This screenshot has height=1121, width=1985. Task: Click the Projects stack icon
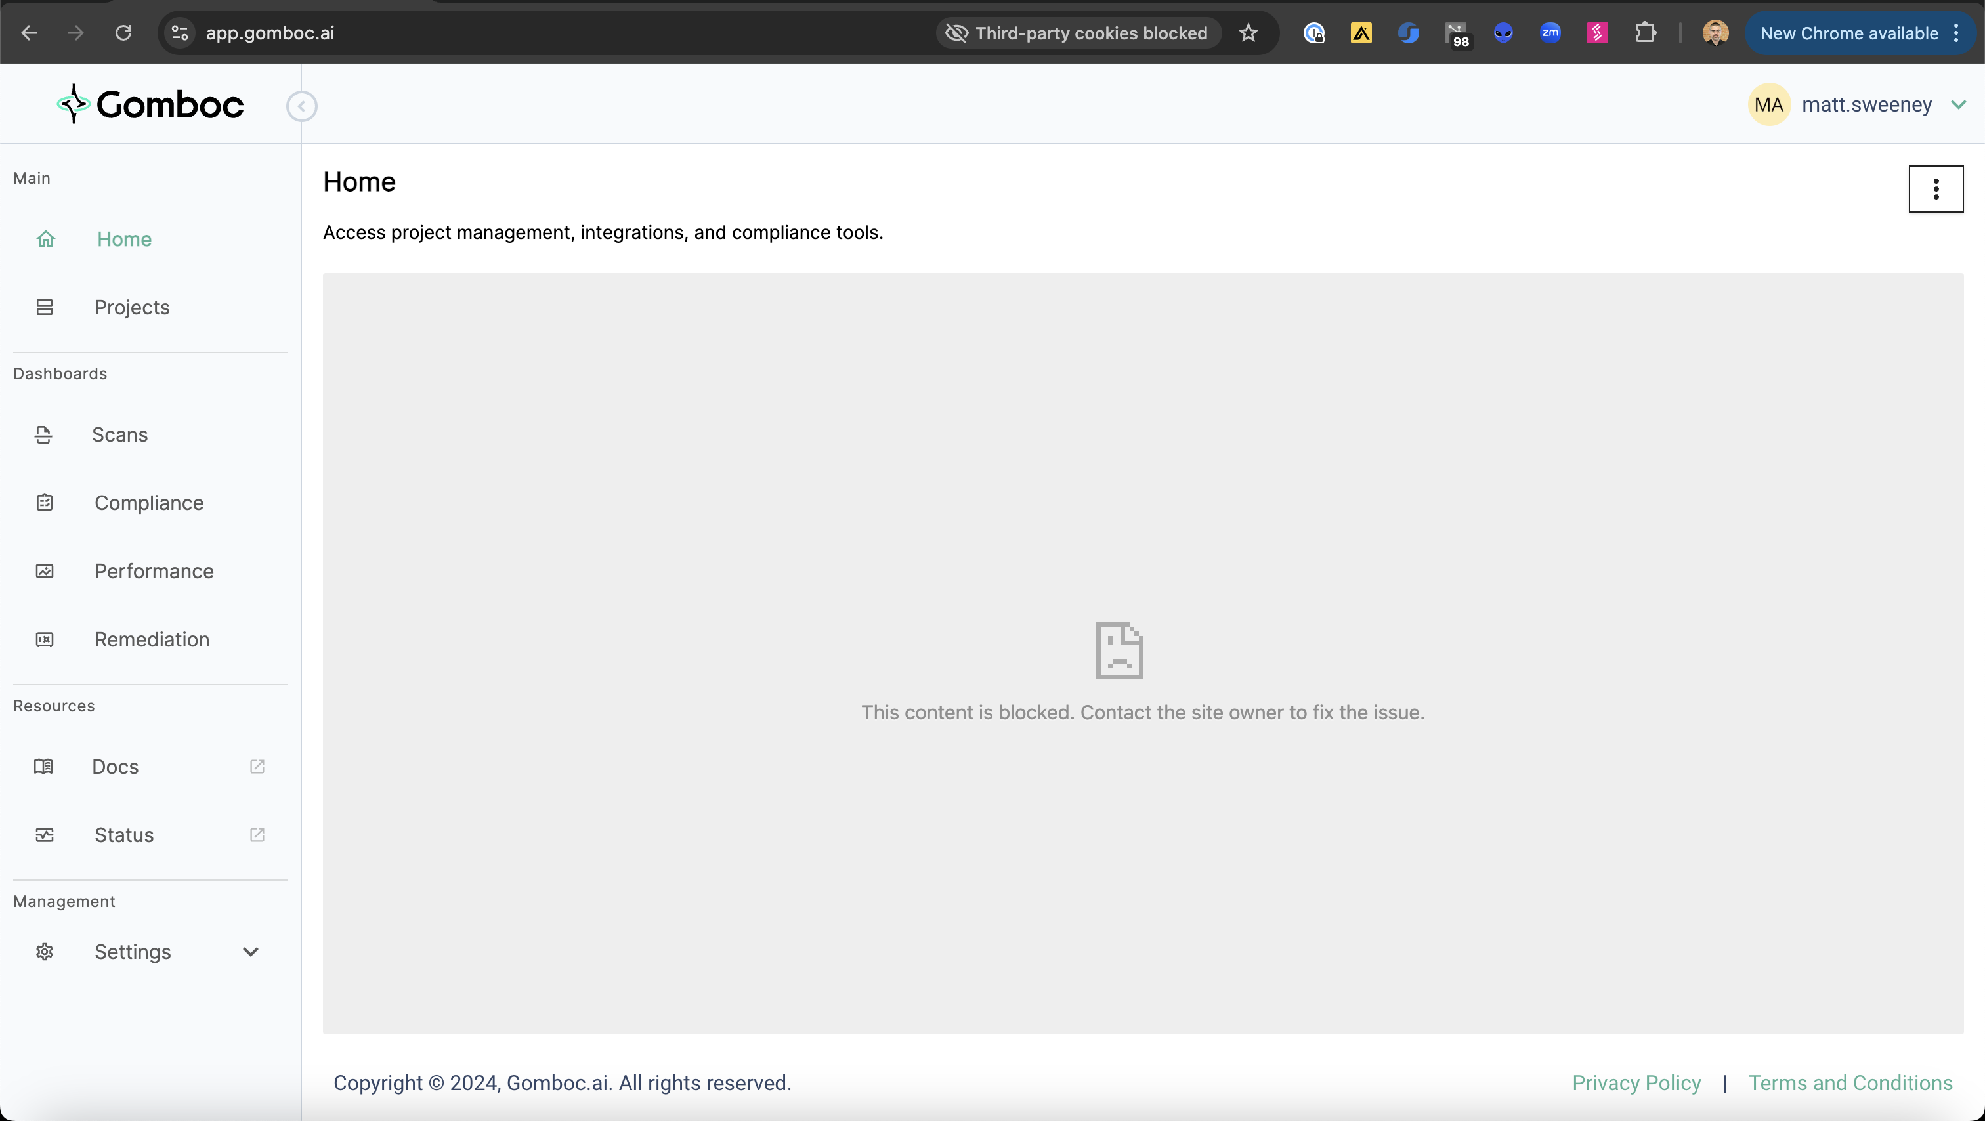[45, 307]
